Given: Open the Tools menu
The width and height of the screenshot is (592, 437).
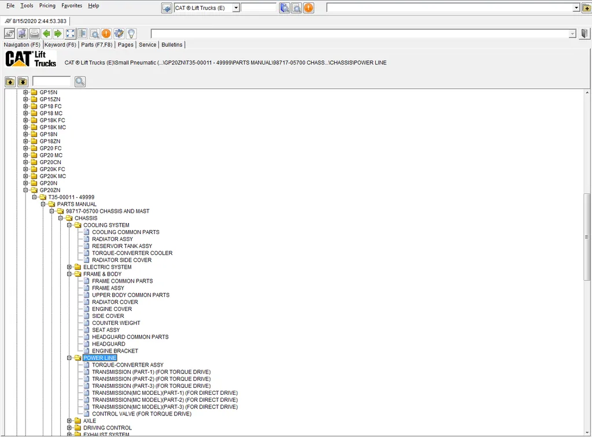Looking at the screenshot, I should pos(27,6).
